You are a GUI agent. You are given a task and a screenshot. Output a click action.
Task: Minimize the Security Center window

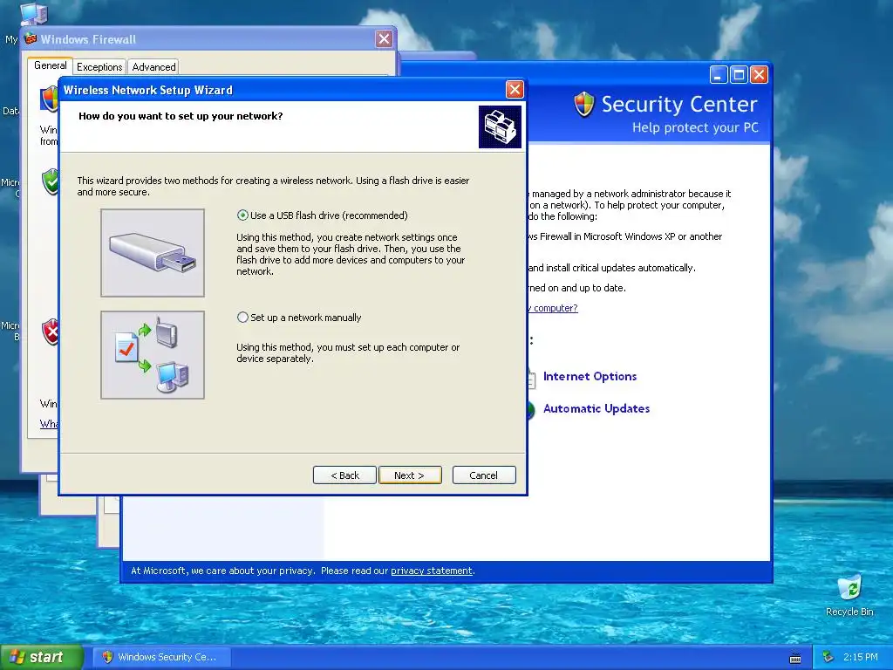point(719,75)
